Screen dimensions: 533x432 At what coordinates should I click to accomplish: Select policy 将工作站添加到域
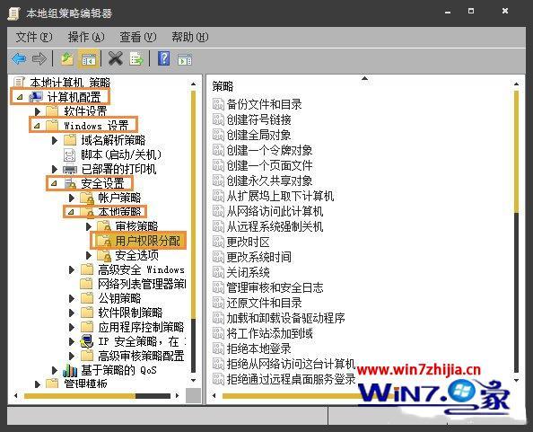pyautogui.click(x=269, y=333)
